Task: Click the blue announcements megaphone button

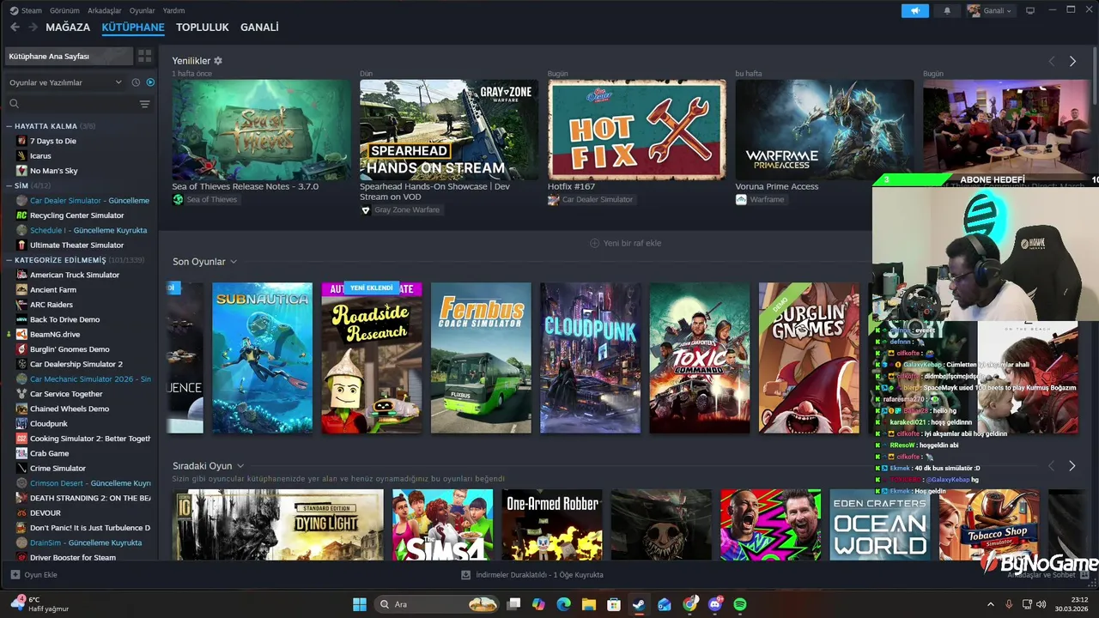Action: (915, 10)
